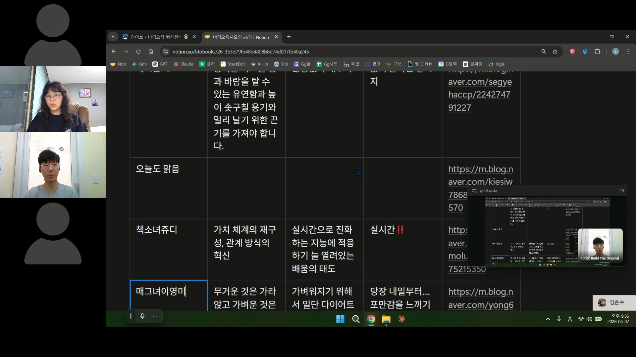
Task: Expand the tab search dropdown
Action: 113,37
